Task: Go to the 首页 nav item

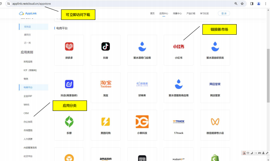Action: tap(152, 14)
